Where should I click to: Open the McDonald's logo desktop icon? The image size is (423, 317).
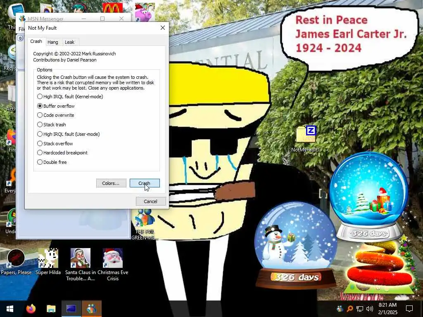112,8
